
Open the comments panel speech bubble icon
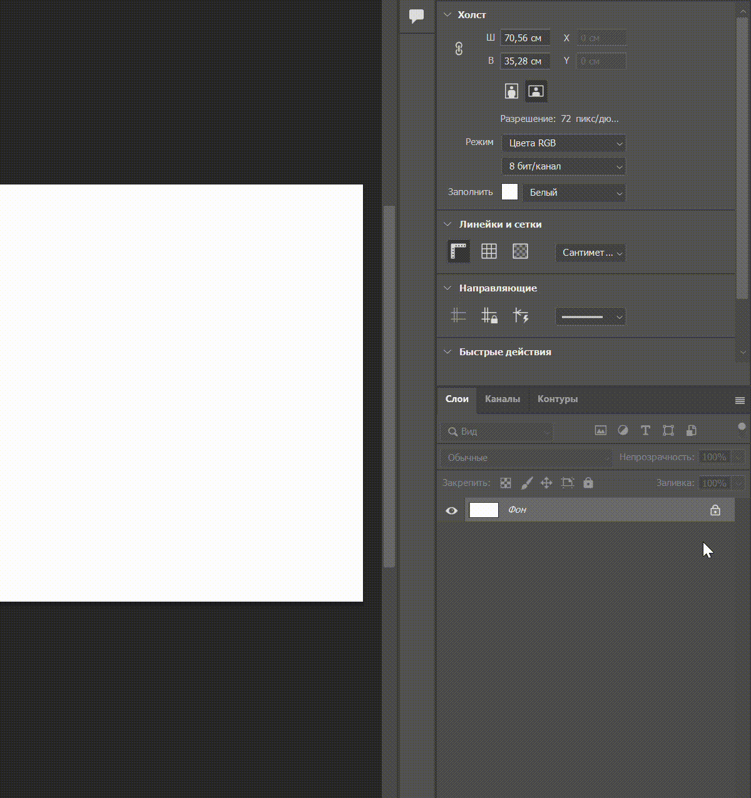(x=416, y=16)
